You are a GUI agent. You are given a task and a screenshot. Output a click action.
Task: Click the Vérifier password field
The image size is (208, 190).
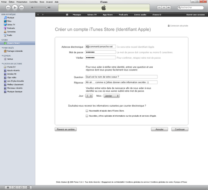tap(101, 57)
